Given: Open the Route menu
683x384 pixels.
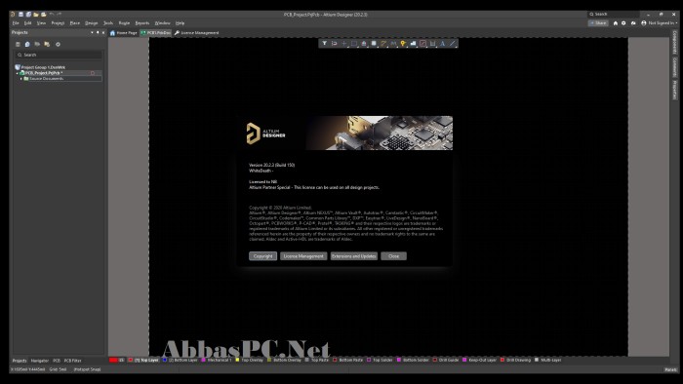Looking at the screenshot, I should click(x=124, y=23).
